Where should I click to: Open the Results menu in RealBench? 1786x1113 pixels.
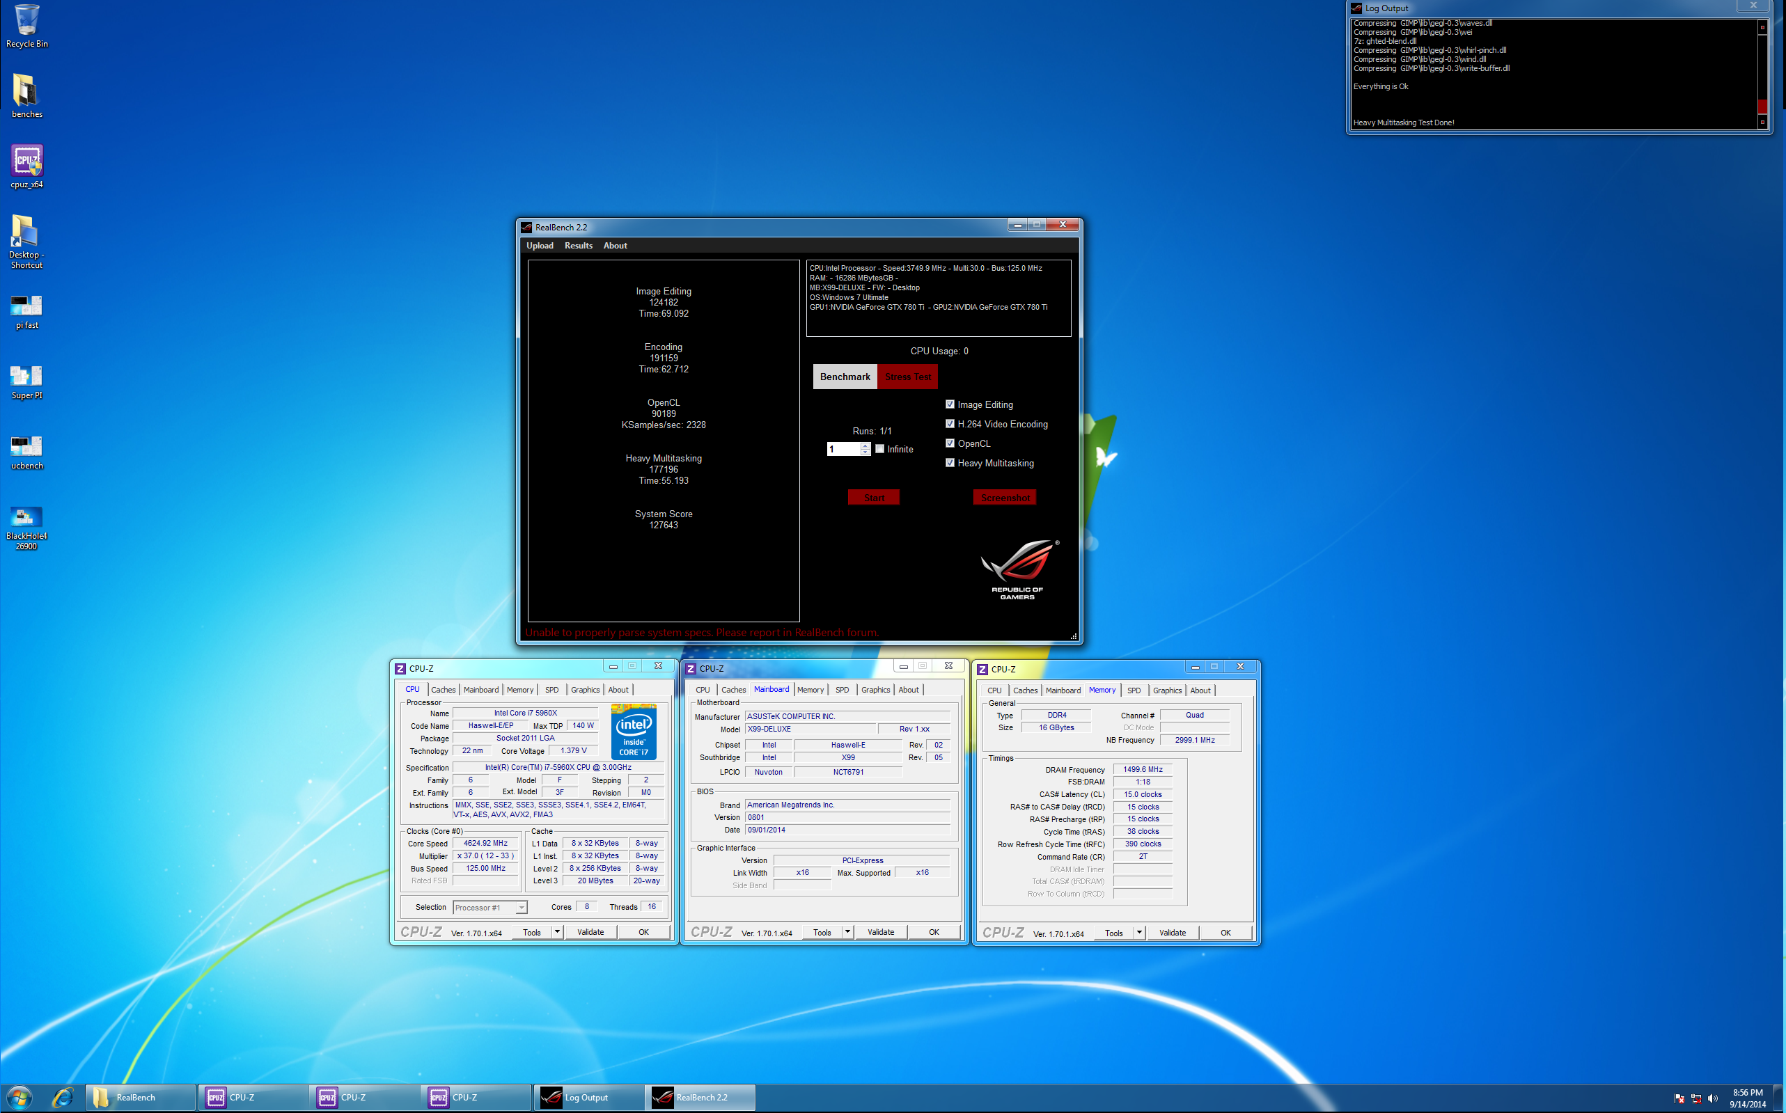tap(579, 246)
